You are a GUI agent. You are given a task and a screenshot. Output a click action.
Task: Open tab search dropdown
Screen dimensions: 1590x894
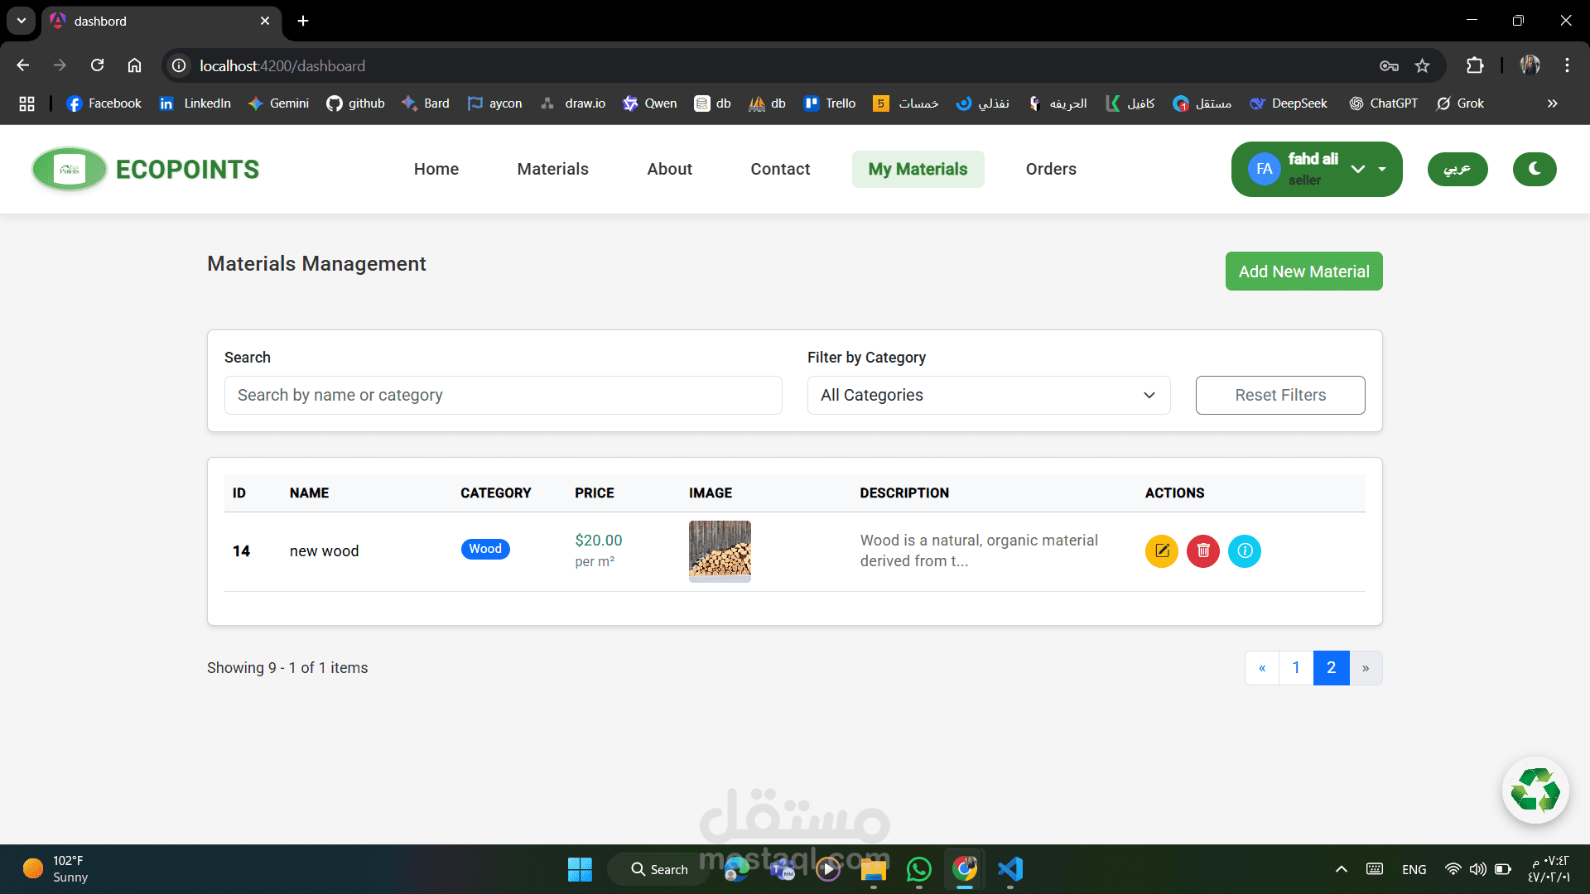(x=22, y=21)
